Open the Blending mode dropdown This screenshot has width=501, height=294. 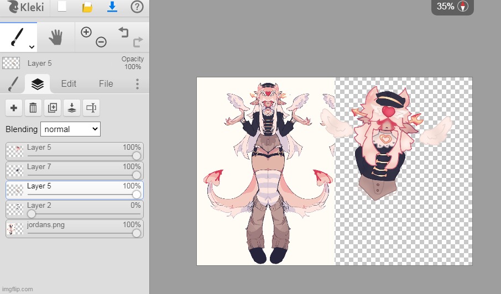click(70, 129)
